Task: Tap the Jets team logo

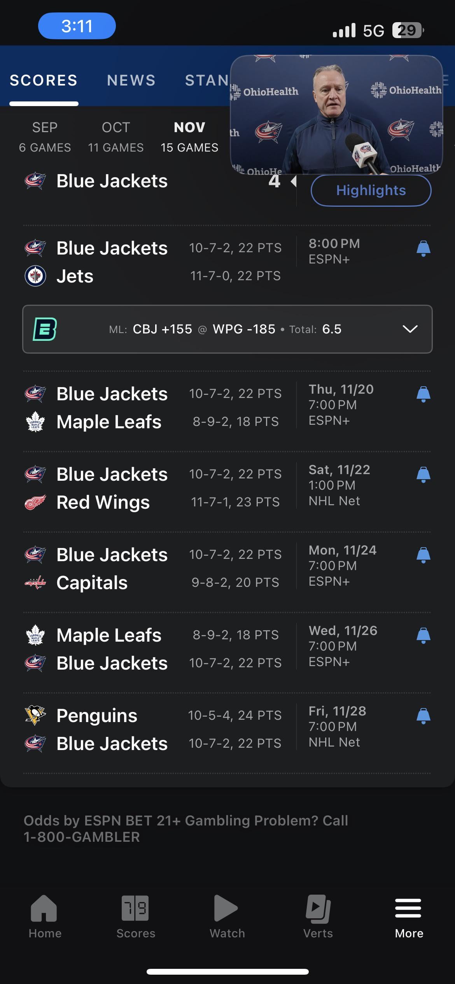Action: (35, 276)
